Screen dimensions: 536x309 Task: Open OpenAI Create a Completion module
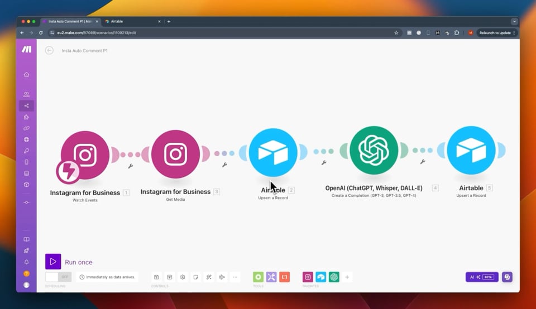[374, 150]
